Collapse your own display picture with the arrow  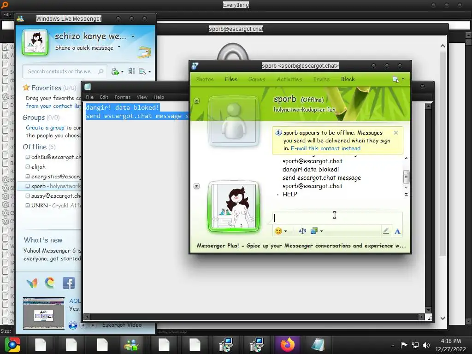[196, 186]
